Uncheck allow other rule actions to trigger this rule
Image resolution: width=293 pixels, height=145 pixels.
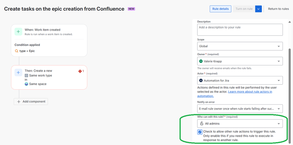pos(200,132)
